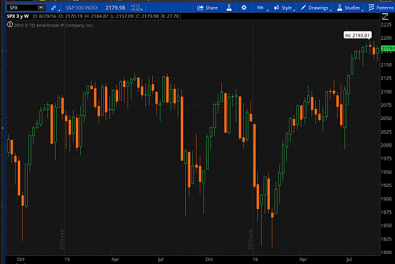Click the 1800 price axis label

[386, 253]
